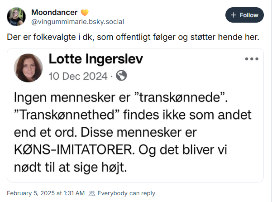Click the globe public visibility icon
The height and width of the screenshot is (202, 272).
[x=121, y=76]
